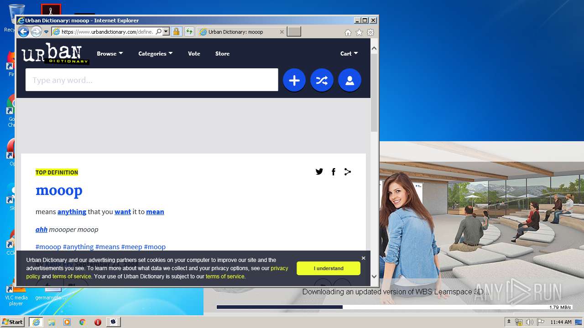Click the security lock icon
This screenshot has width=584, height=328.
click(176, 32)
